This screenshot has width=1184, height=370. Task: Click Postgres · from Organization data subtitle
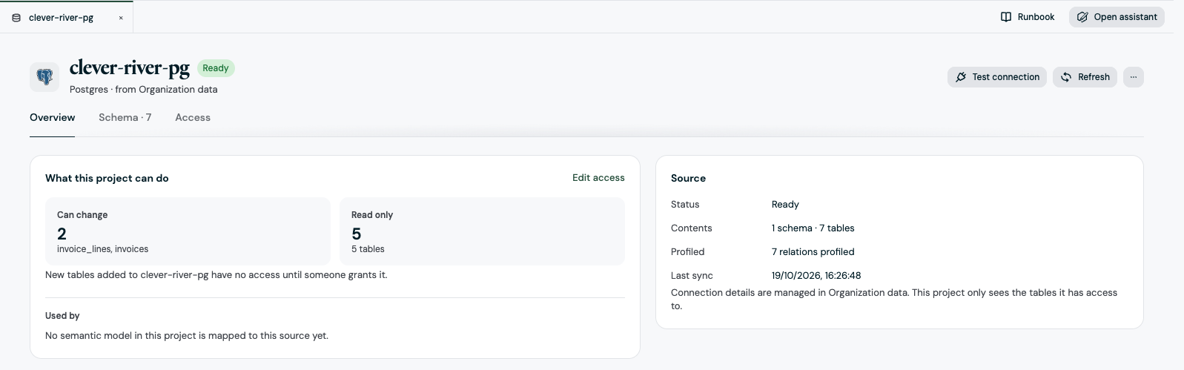144,90
